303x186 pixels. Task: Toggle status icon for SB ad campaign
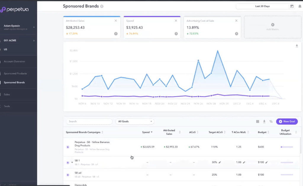tap(68, 175)
